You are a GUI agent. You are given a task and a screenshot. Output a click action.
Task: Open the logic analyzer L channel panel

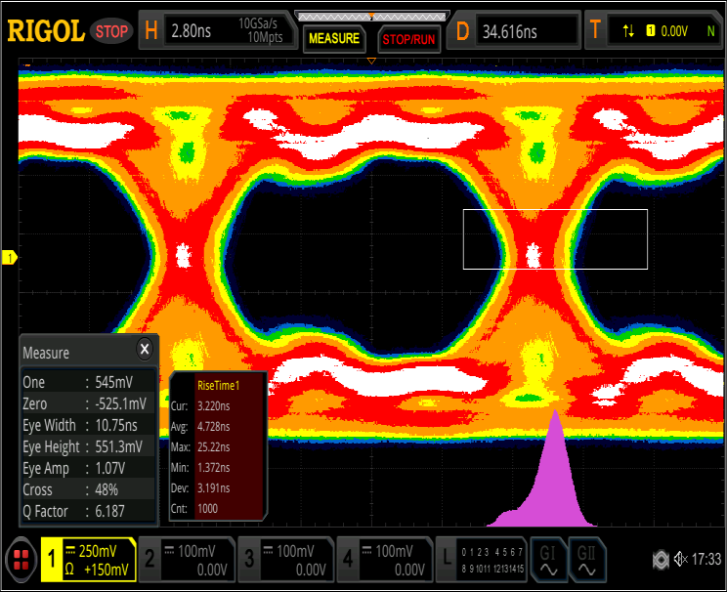click(481, 560)
